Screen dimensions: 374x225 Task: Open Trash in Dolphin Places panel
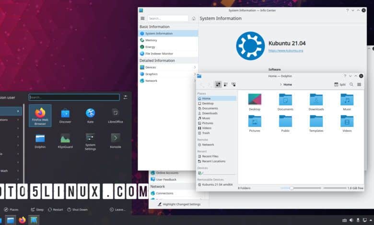[217, 133]
